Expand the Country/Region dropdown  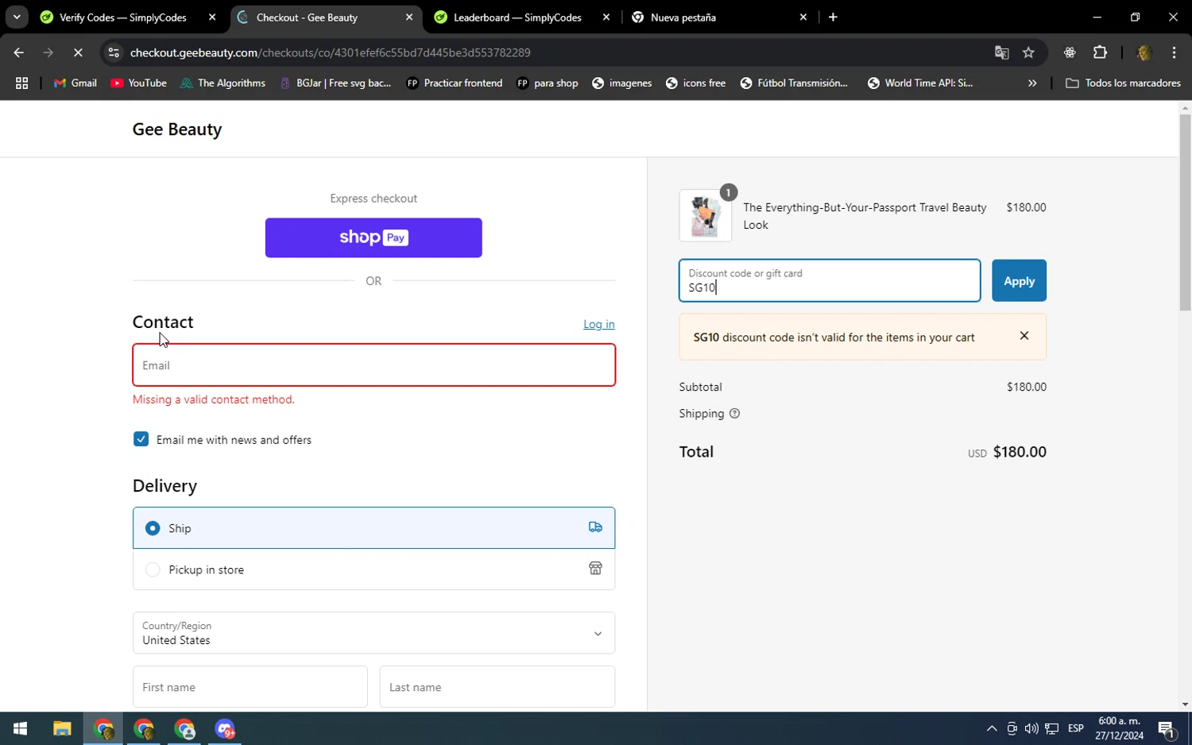pos(373,633)
